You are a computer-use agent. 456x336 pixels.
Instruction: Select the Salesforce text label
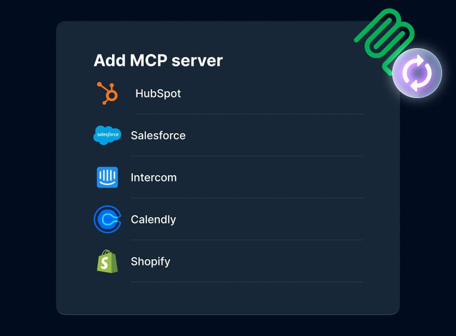pos(158,136)
